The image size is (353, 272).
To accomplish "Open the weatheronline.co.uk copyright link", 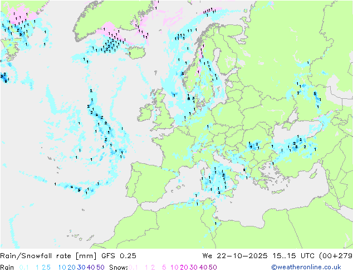I will coord(306,268).
